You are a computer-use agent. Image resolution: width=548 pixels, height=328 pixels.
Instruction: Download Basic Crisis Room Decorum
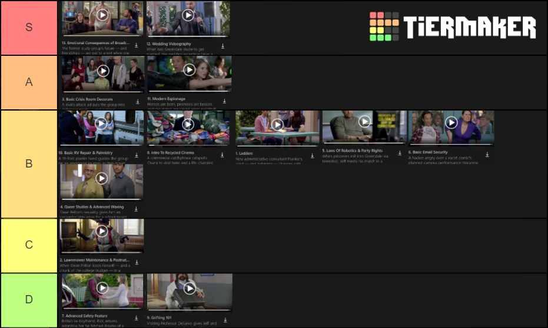tap(138, 102)
